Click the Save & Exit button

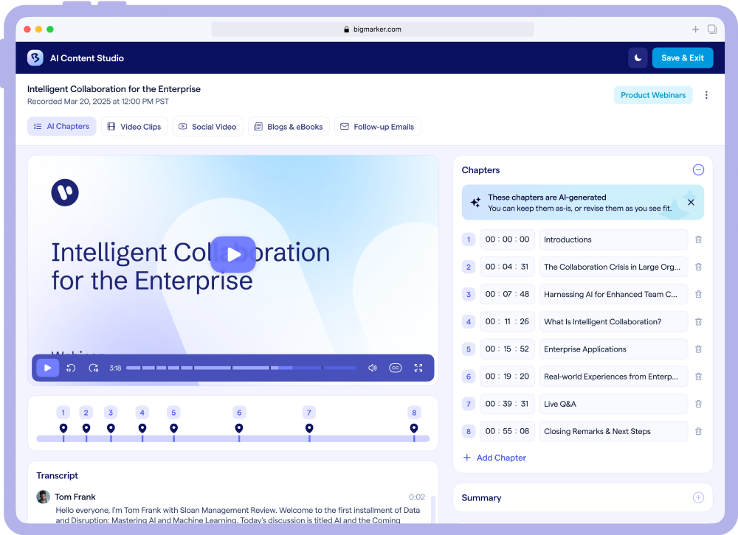682,58
